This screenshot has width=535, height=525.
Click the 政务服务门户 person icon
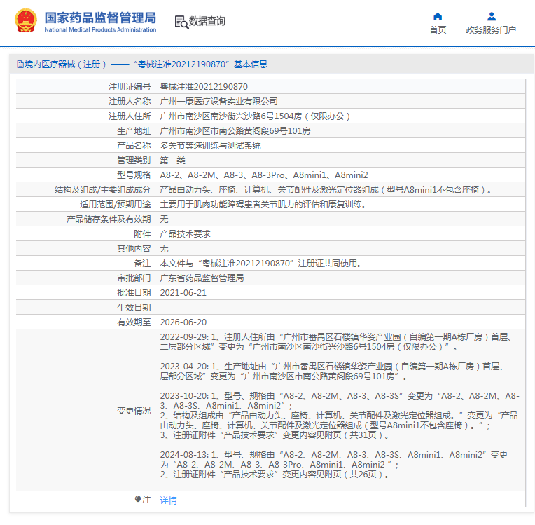pyautogui.click(x=492, y=16)
